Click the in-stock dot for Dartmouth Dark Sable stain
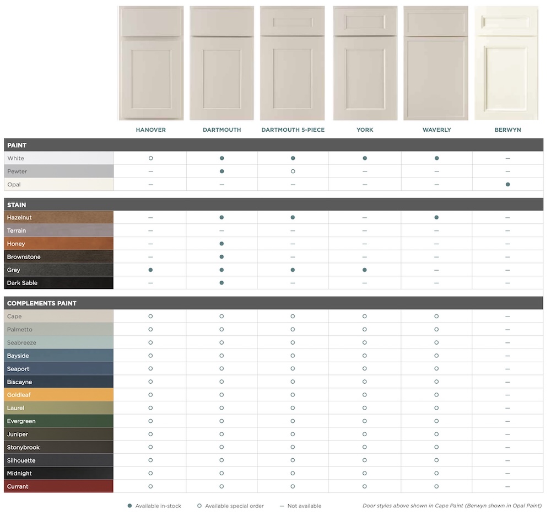This screenshot has height=515, width=551. (x=222, y=283)
